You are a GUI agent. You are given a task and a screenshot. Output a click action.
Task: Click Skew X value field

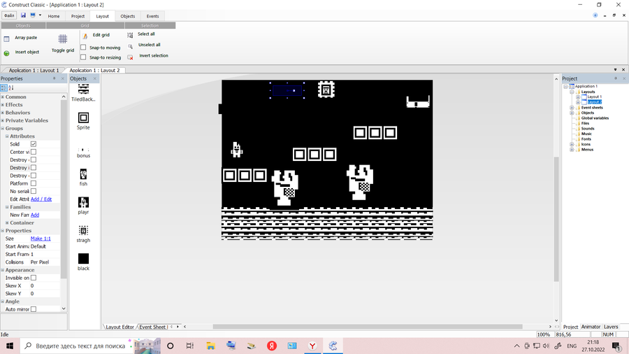click(45, 285)
